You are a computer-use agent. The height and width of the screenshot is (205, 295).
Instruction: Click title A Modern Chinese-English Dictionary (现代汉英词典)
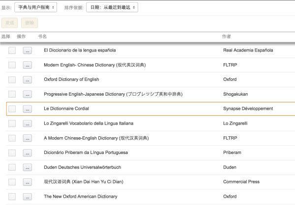point(96,138)
